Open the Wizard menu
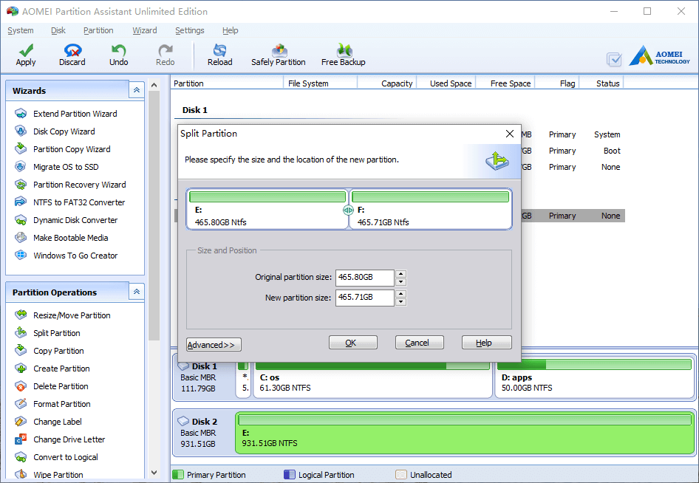699x483 pixels. pyautogui.click(x=145, y=30)
